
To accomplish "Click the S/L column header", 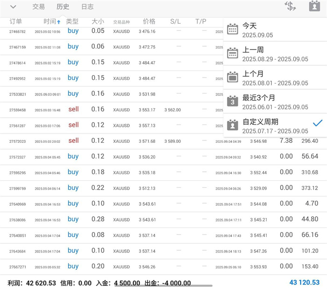I will 175,21.
